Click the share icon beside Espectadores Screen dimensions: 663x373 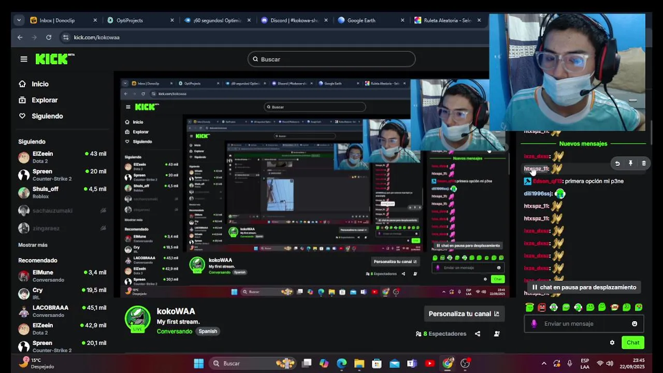pos(478,334)
